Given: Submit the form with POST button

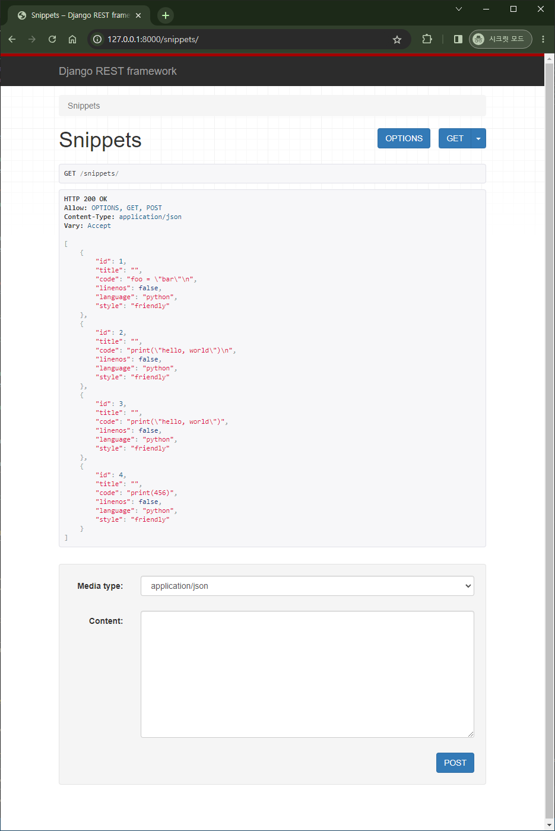Looking at the screenshot, I should (455, 763).
